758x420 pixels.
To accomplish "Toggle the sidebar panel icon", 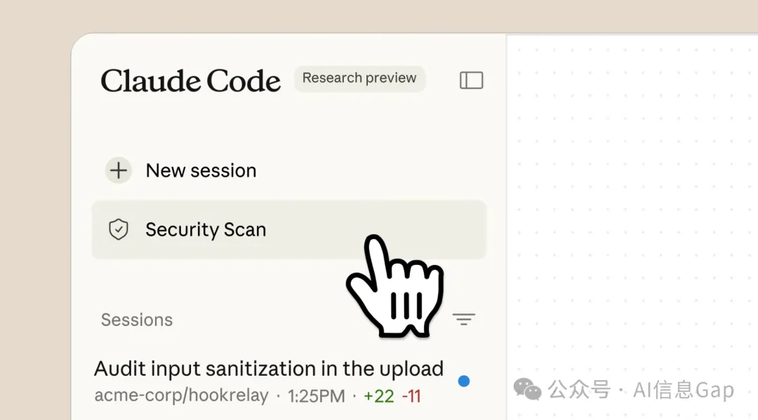I will pyautogui.click(x=471, y=81).
